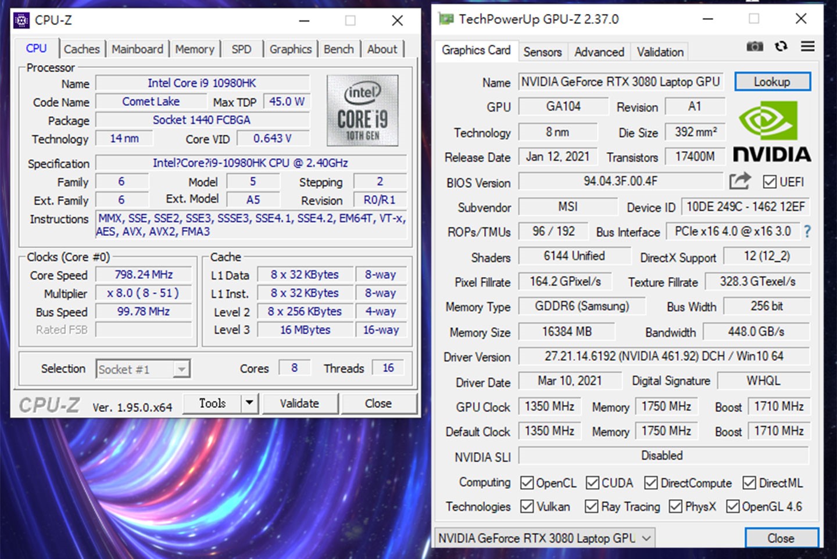
Task: Toggle the UEFI checkbox
Action: point(770,182)
